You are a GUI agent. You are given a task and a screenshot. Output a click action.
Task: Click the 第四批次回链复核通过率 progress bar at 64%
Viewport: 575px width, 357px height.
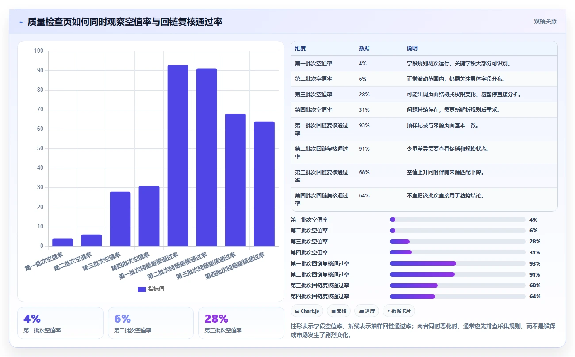point(458,296)
